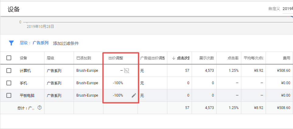Toggle the select-all checkbox in table header
This screenshot has width=293, height=129.
pos(9,58)
